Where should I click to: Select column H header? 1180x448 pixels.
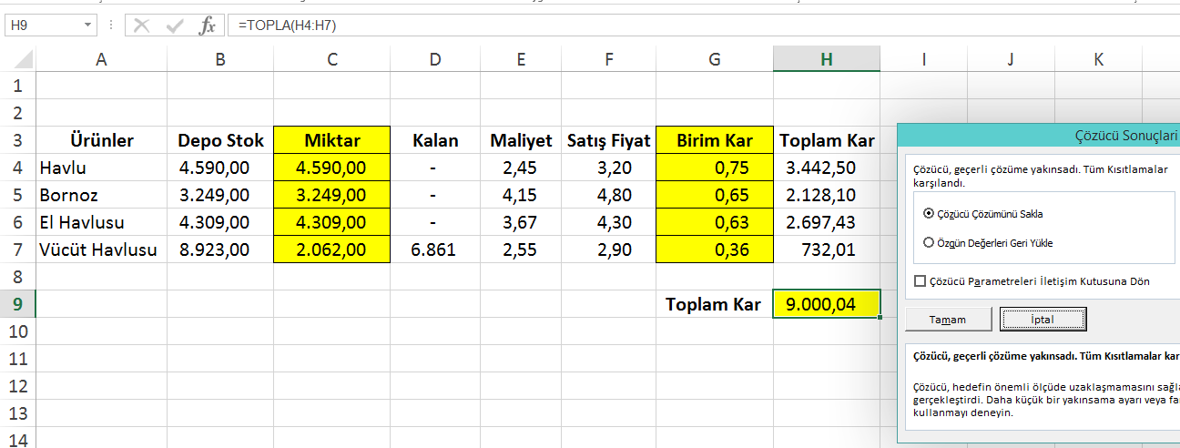(826, 59)
